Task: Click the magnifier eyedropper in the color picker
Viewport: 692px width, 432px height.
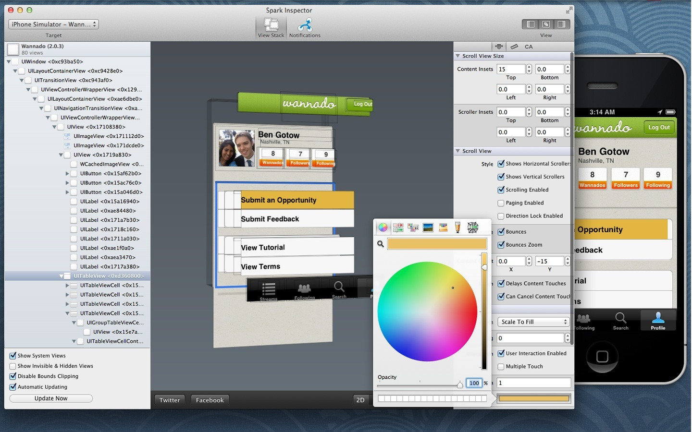Action: tap(381, 244)
